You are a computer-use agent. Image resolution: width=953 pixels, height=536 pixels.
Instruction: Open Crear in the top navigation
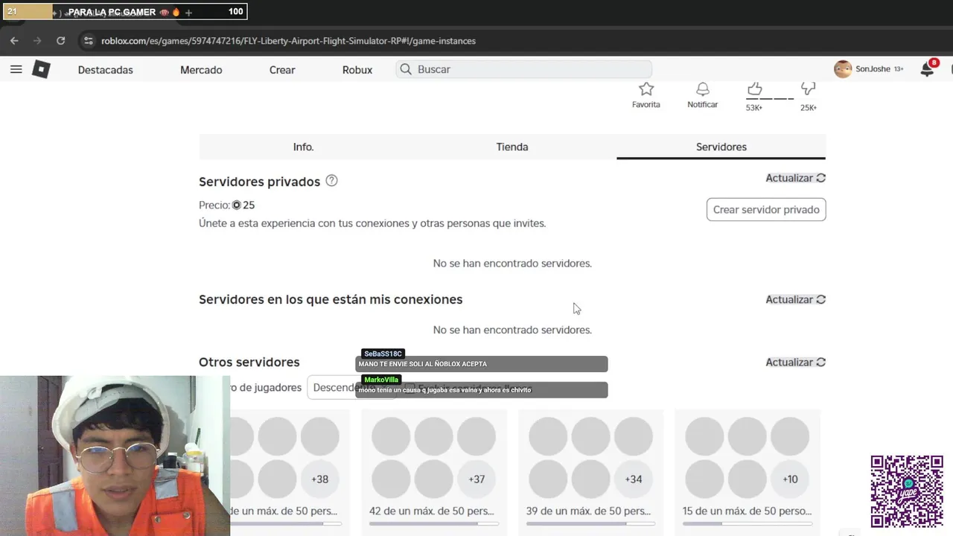pyautogui.click(x=282, y=70)
